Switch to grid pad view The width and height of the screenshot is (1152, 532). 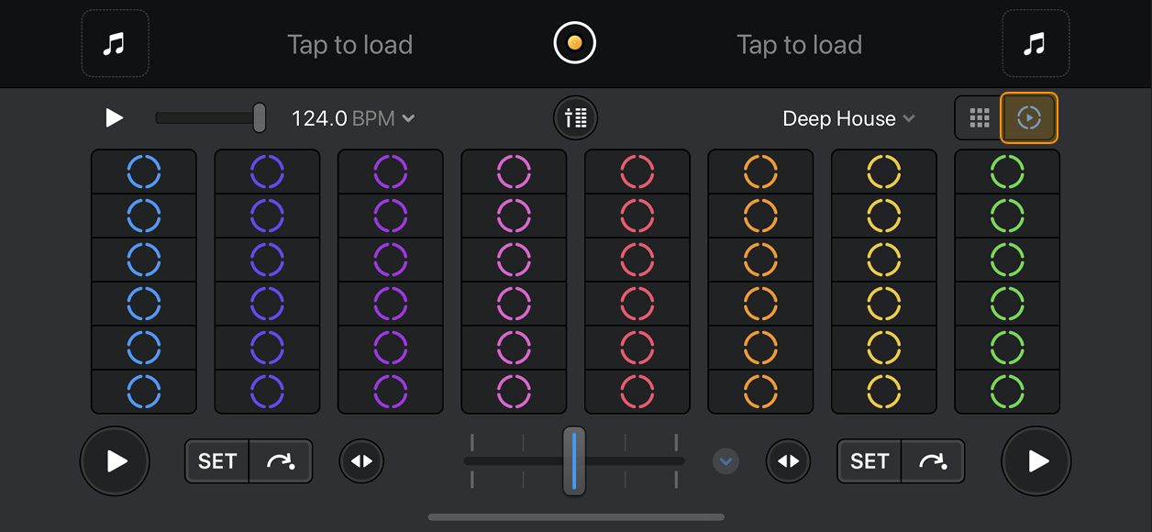[x=980, y=117]
